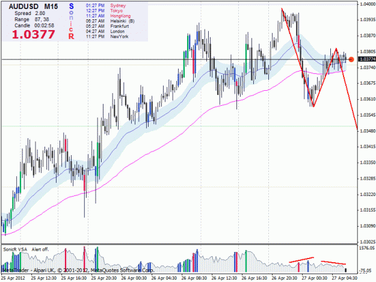Viewport: 376px width, 282px height.
Task: Click the 1.03480 price axis label
Action: coord(368,131)
